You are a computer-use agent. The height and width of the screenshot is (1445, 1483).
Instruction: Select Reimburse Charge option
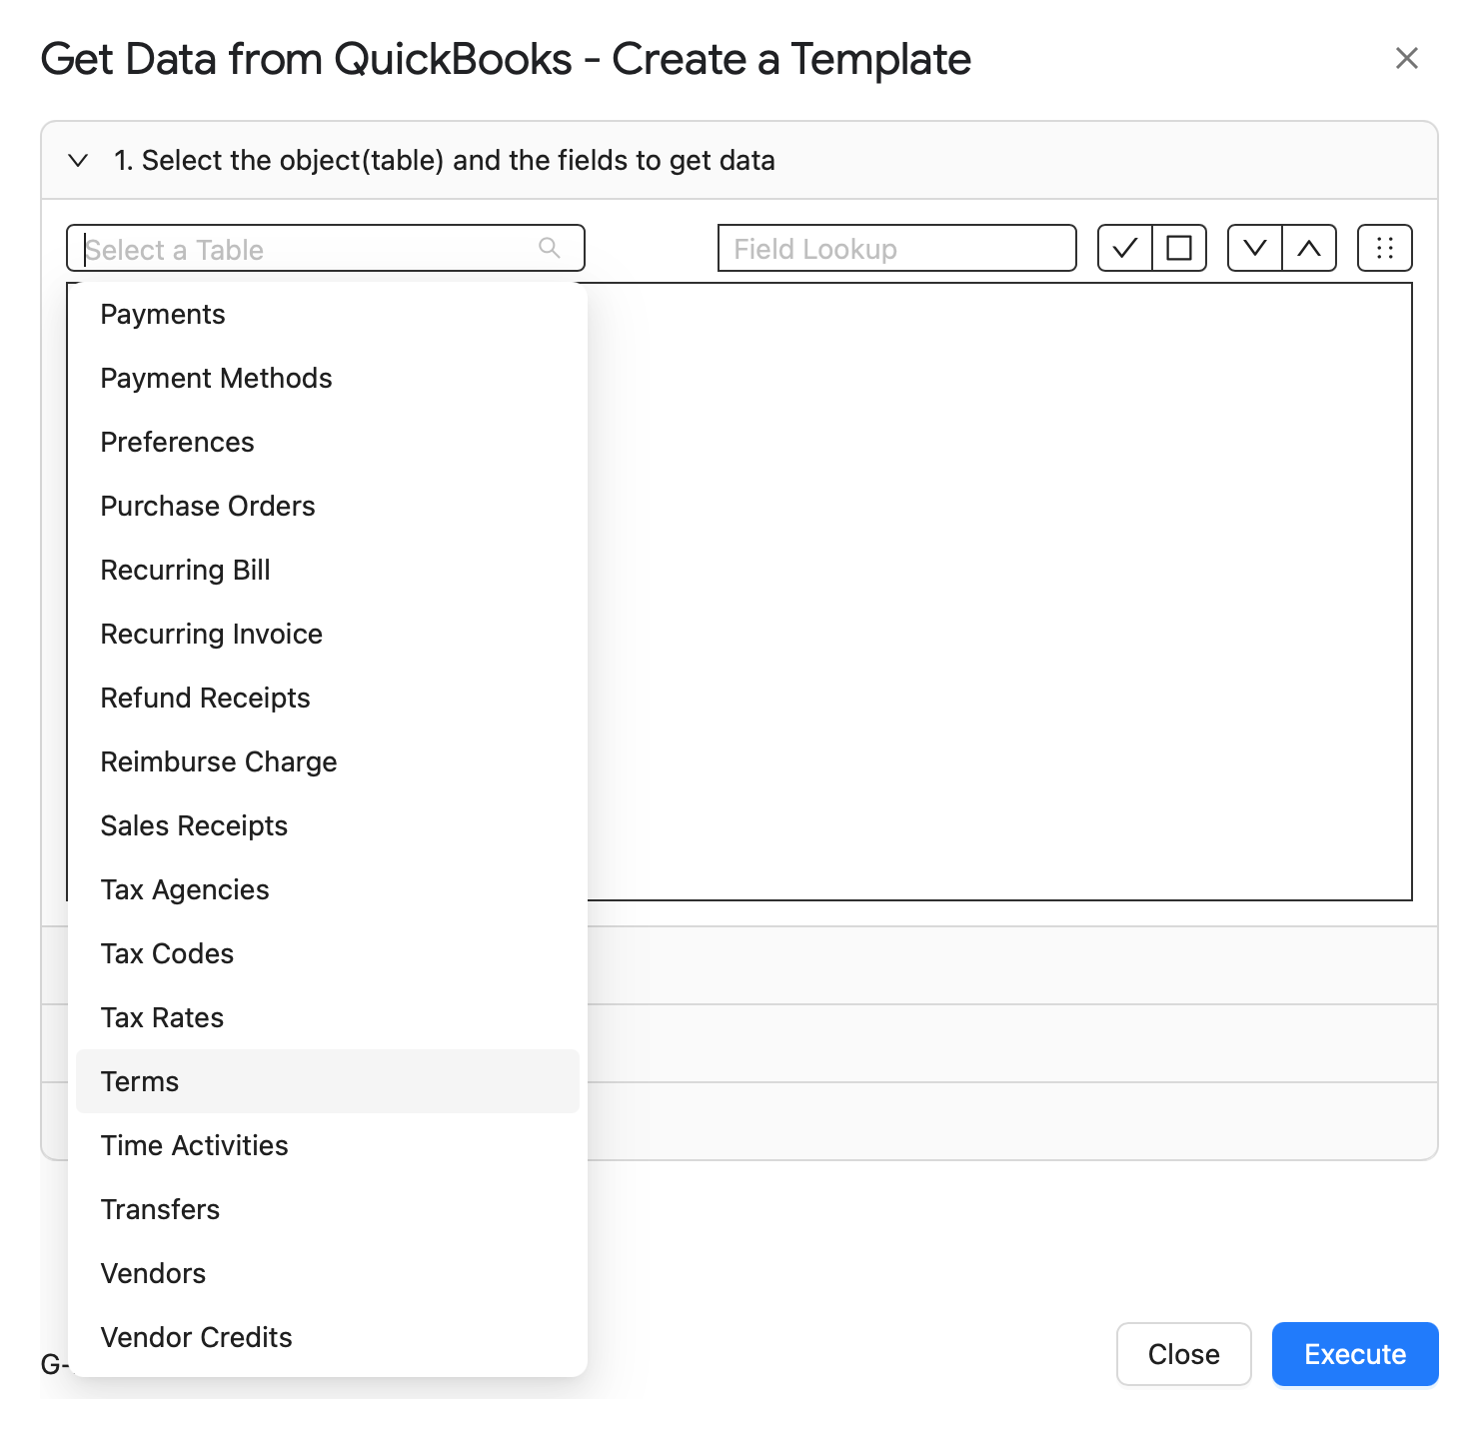(x=328, y=761)
